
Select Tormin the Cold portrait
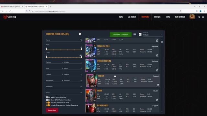[91, 51]
